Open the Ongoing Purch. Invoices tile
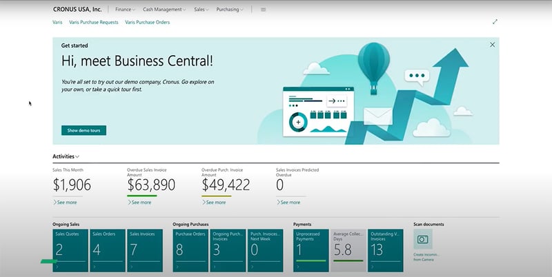Viewport: 552px width, 277px height. coord(228,250)
